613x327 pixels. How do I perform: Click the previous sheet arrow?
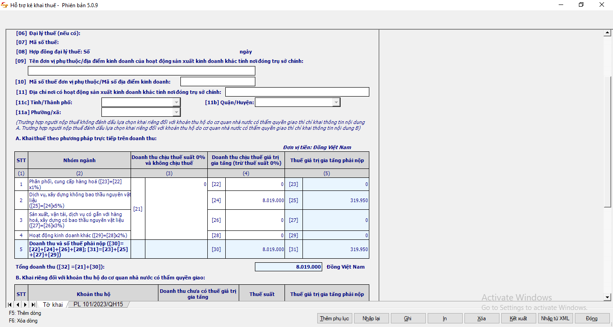coord(18,305)
